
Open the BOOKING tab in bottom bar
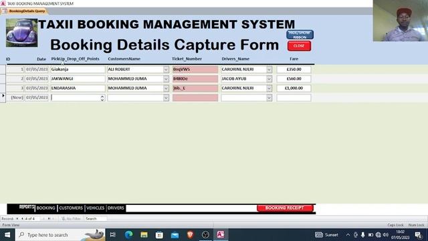tap(46, 208)
